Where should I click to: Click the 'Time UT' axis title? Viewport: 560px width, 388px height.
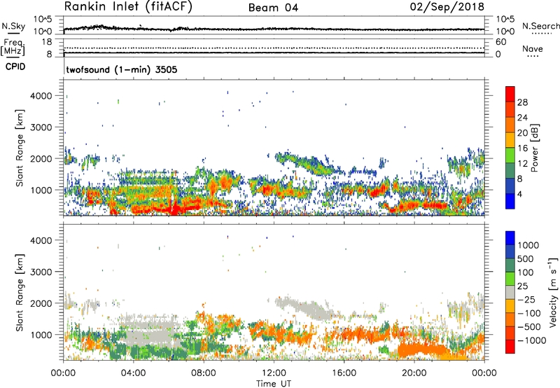tap(274, 384)
